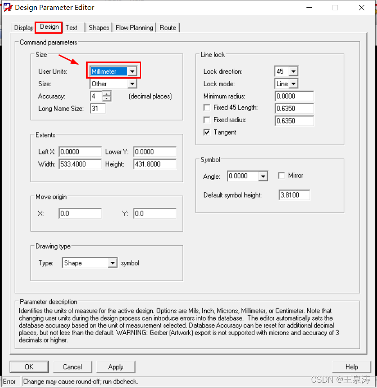Enable the Fixed radius checkbox
This screenshot has height=388, width=377.
click(207, 120)
